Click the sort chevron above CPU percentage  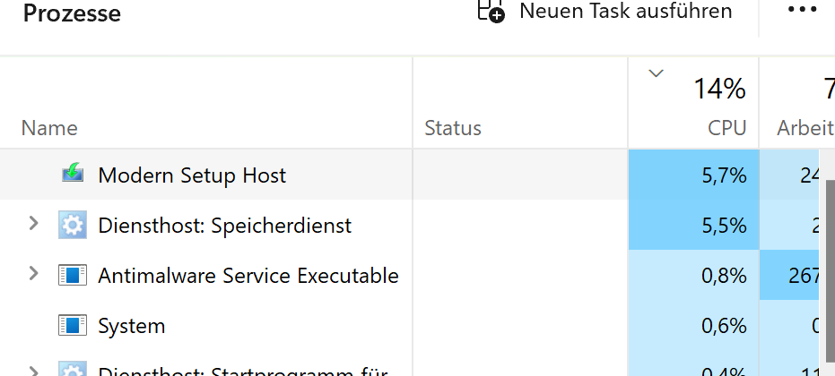[x=656, y=73]
